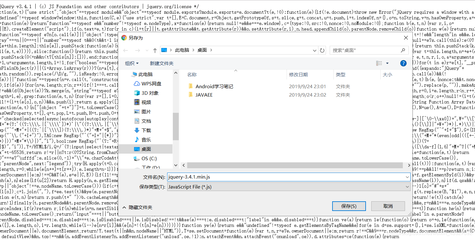Select 文档 folder in navigation pane
This screenshot has width=475, height=239.
click(146, 121)
